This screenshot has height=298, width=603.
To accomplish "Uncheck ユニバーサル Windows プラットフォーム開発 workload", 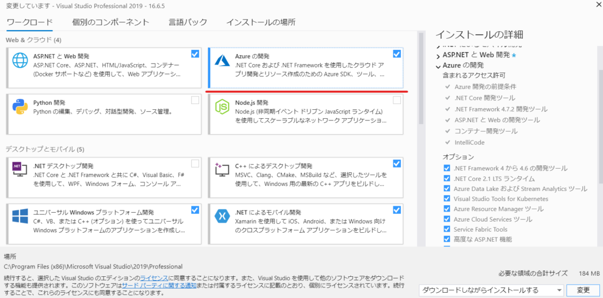I will (x=195, y=210).
